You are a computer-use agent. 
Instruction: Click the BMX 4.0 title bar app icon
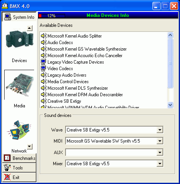pyautogui.click(x=5, y=6)
